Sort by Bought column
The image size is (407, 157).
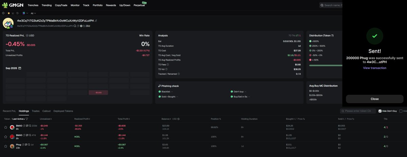291,119
